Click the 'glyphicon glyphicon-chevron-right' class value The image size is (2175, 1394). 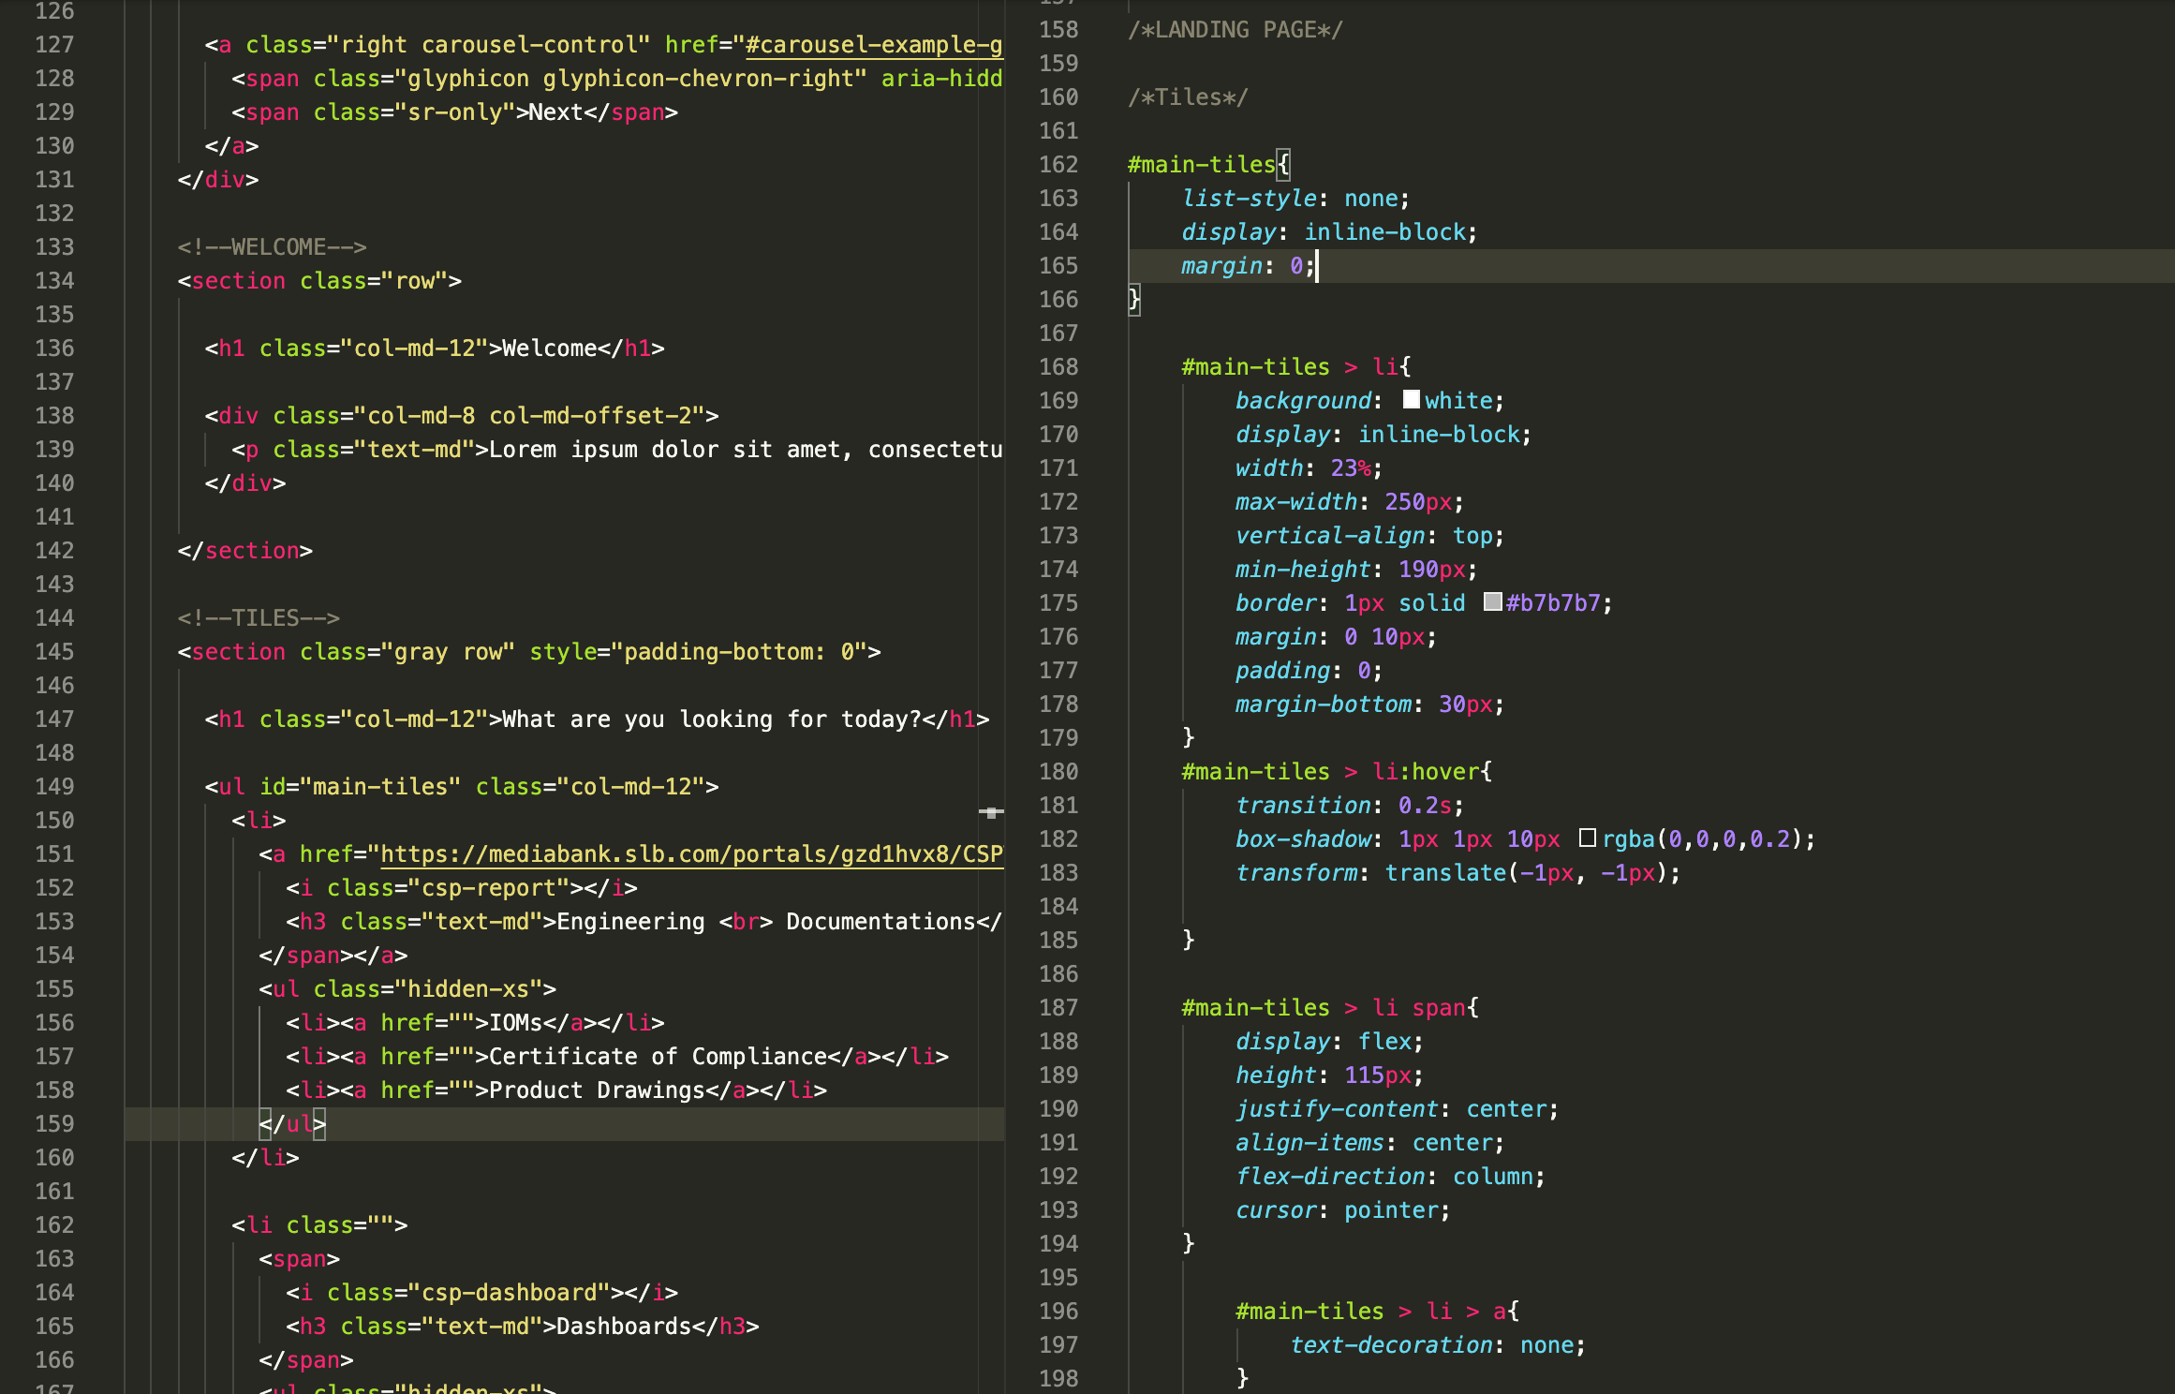coord(630,79)
